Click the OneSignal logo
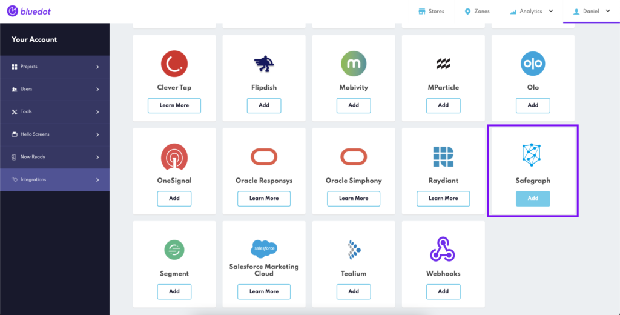The width and height of the screenshot is (620, 315). (x=174, y=157)
